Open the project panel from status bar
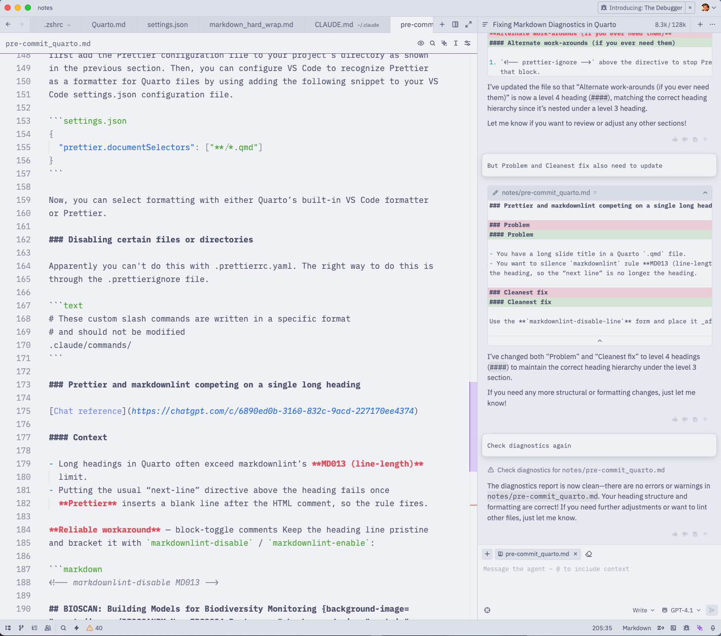Viewport: 721px width, 636px height. coord(8,628)
